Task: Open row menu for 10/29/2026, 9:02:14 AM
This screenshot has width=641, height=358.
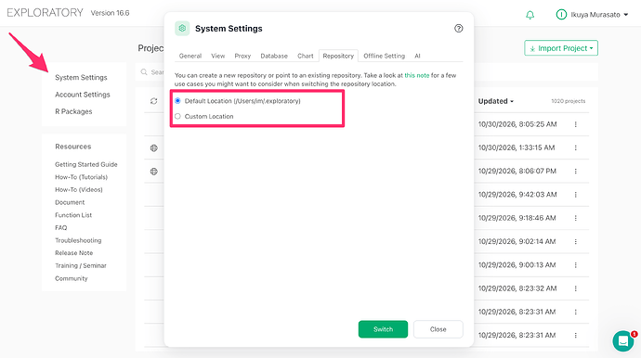Action: coord(575,242)
